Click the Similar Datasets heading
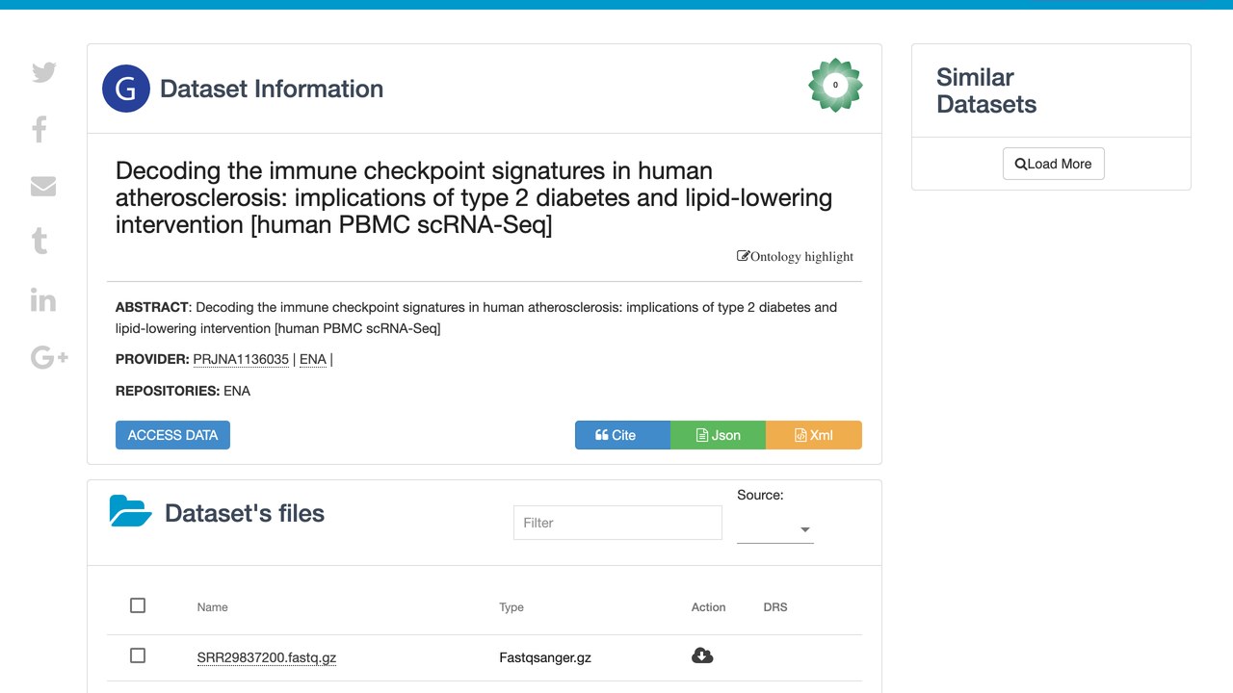The width and height of the screenshot is (1233, 693). pyautogui.click(x=986, y=90)
